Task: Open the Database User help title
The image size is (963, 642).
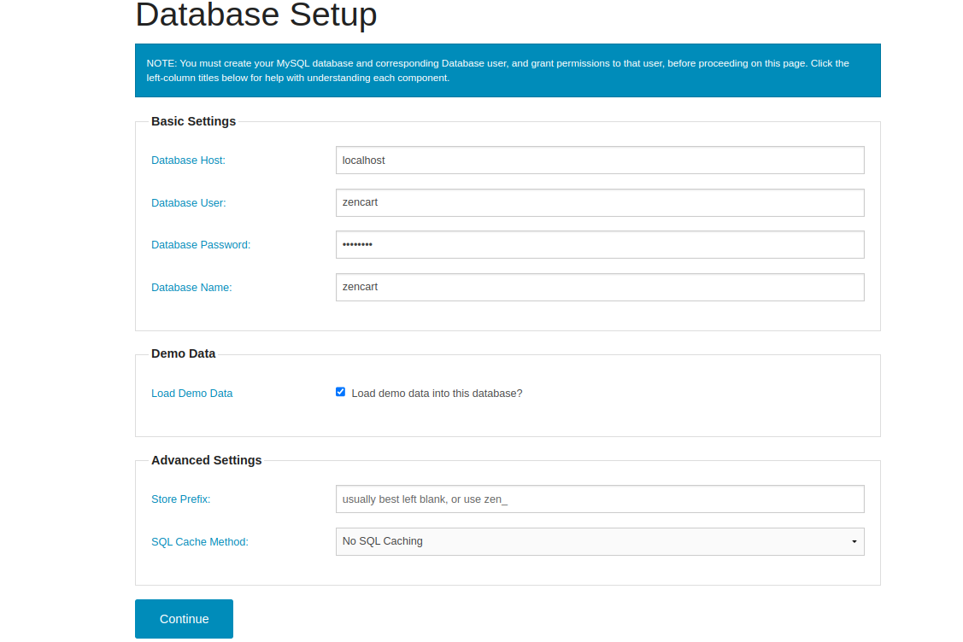Action: [x=188, y=203]
